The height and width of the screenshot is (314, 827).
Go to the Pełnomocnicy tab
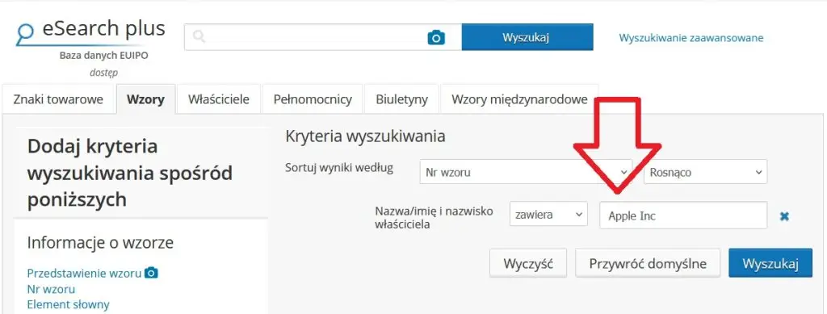click(x=313, y=99)
